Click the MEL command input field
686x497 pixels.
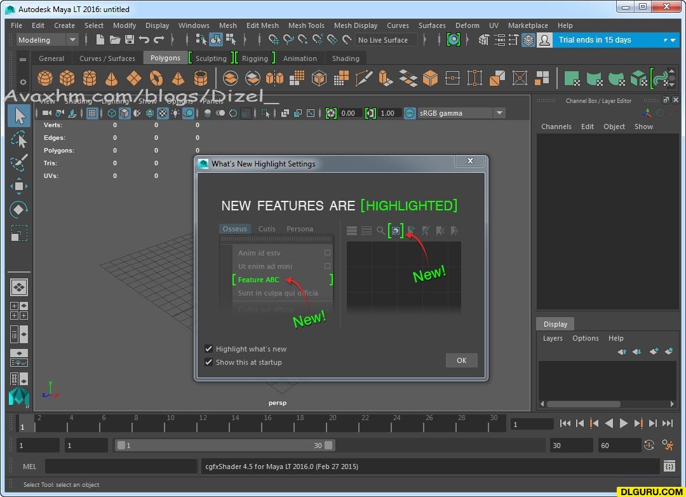[x=121, y=466]
